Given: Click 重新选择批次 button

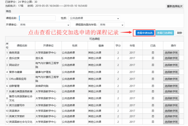Looking at the screenshot, I should (x=175, y=6).
